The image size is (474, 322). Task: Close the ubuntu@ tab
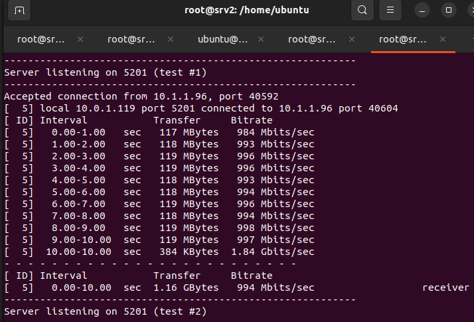[261, 39]
